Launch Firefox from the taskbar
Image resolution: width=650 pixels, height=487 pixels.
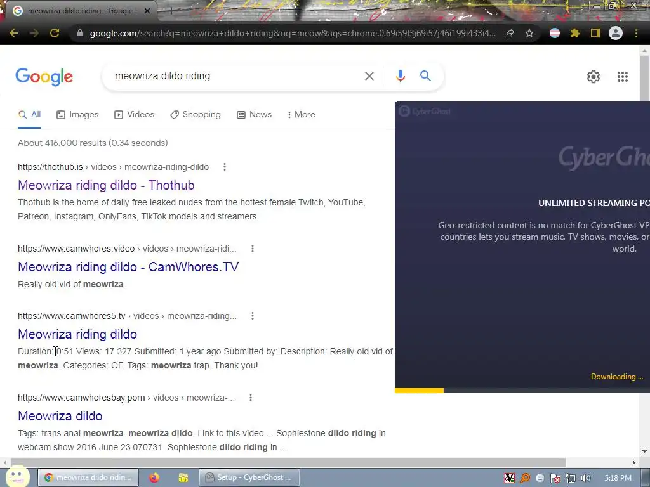point(154,477)
